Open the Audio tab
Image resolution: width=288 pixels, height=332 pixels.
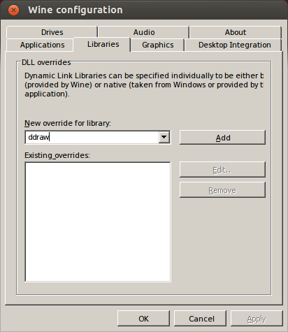click(144, 32)
